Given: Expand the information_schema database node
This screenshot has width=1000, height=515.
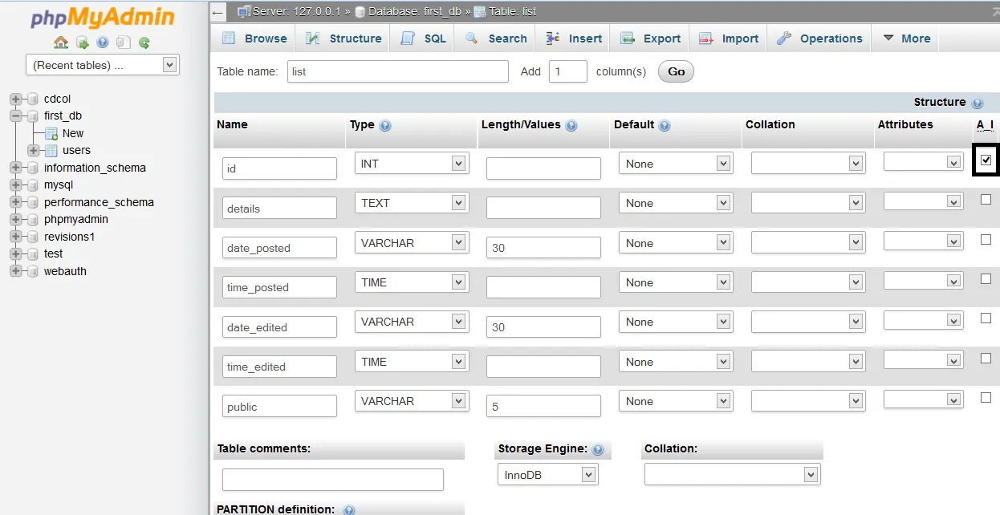Looking at the screenshot, I should point(15,168).
